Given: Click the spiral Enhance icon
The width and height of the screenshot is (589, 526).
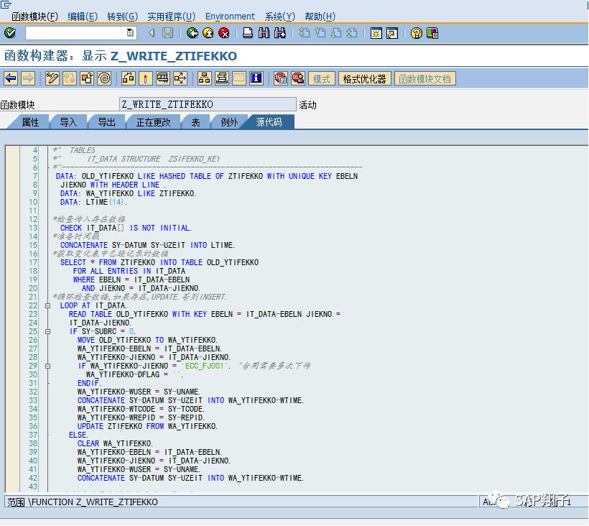Looking at the screenshot, I should tap(104, 78).
